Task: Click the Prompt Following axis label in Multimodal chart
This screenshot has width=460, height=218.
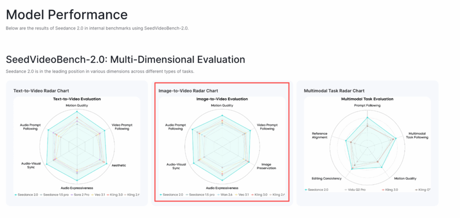Action: [367, 105]
